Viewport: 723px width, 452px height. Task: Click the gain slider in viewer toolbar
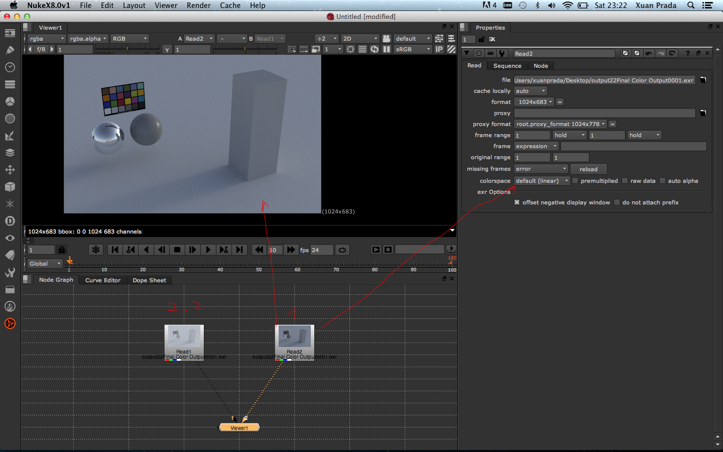[128, 49]
